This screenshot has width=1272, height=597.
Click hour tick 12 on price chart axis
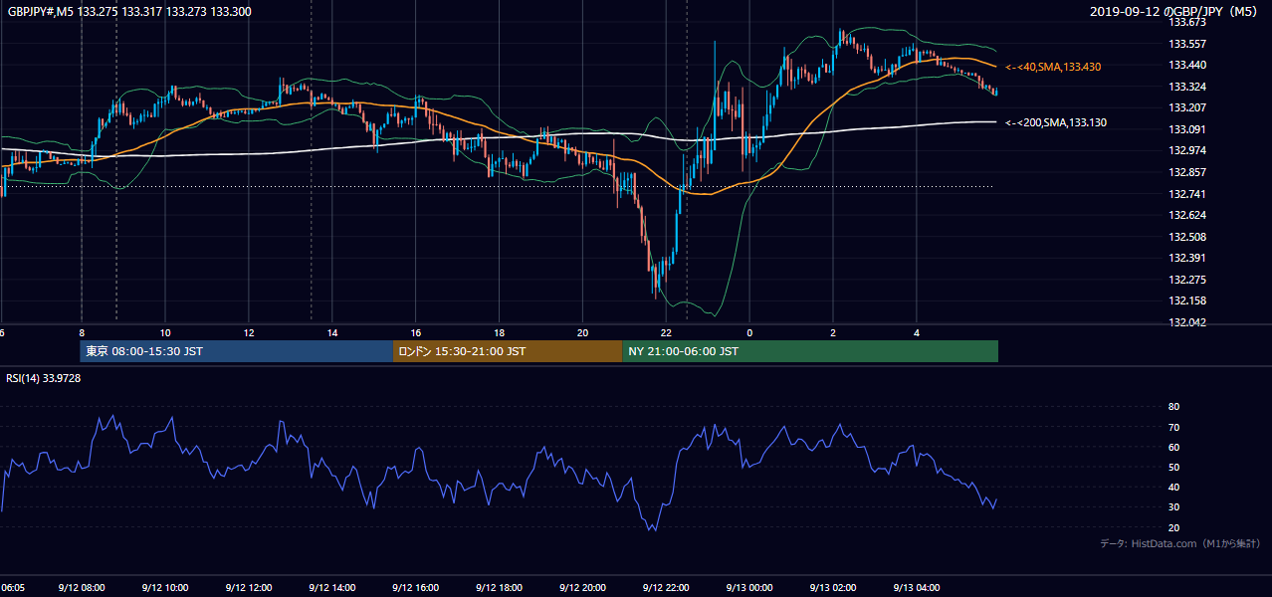coord(249,333)
